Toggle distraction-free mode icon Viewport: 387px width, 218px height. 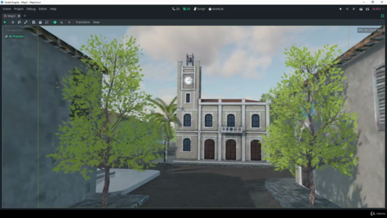tap(382, 16)
